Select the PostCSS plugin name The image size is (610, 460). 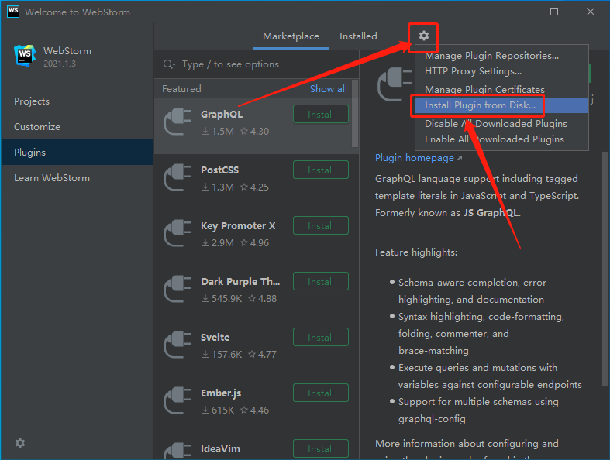[x=220, y=170]
